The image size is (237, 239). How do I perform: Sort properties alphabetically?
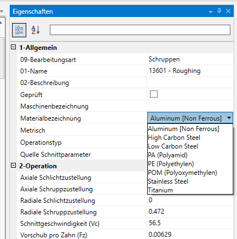(x=35, y=30)
